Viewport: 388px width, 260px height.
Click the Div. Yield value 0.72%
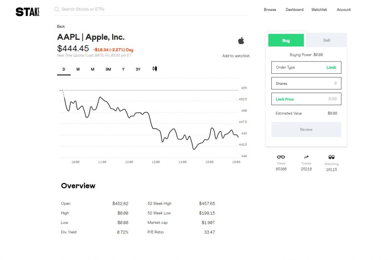tap(123, 232)
